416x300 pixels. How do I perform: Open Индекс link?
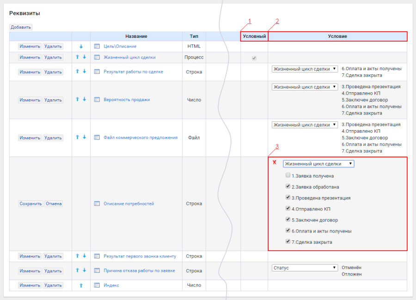[111, 285]
